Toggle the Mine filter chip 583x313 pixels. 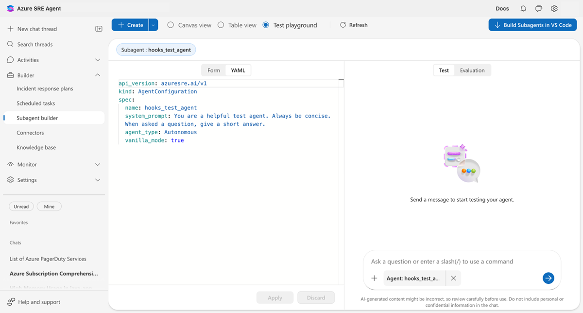click(49, 207)
